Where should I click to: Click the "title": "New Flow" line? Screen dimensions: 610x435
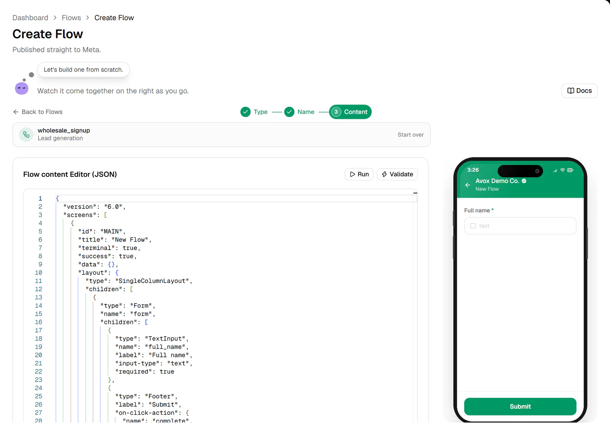[x=115, y=240]
